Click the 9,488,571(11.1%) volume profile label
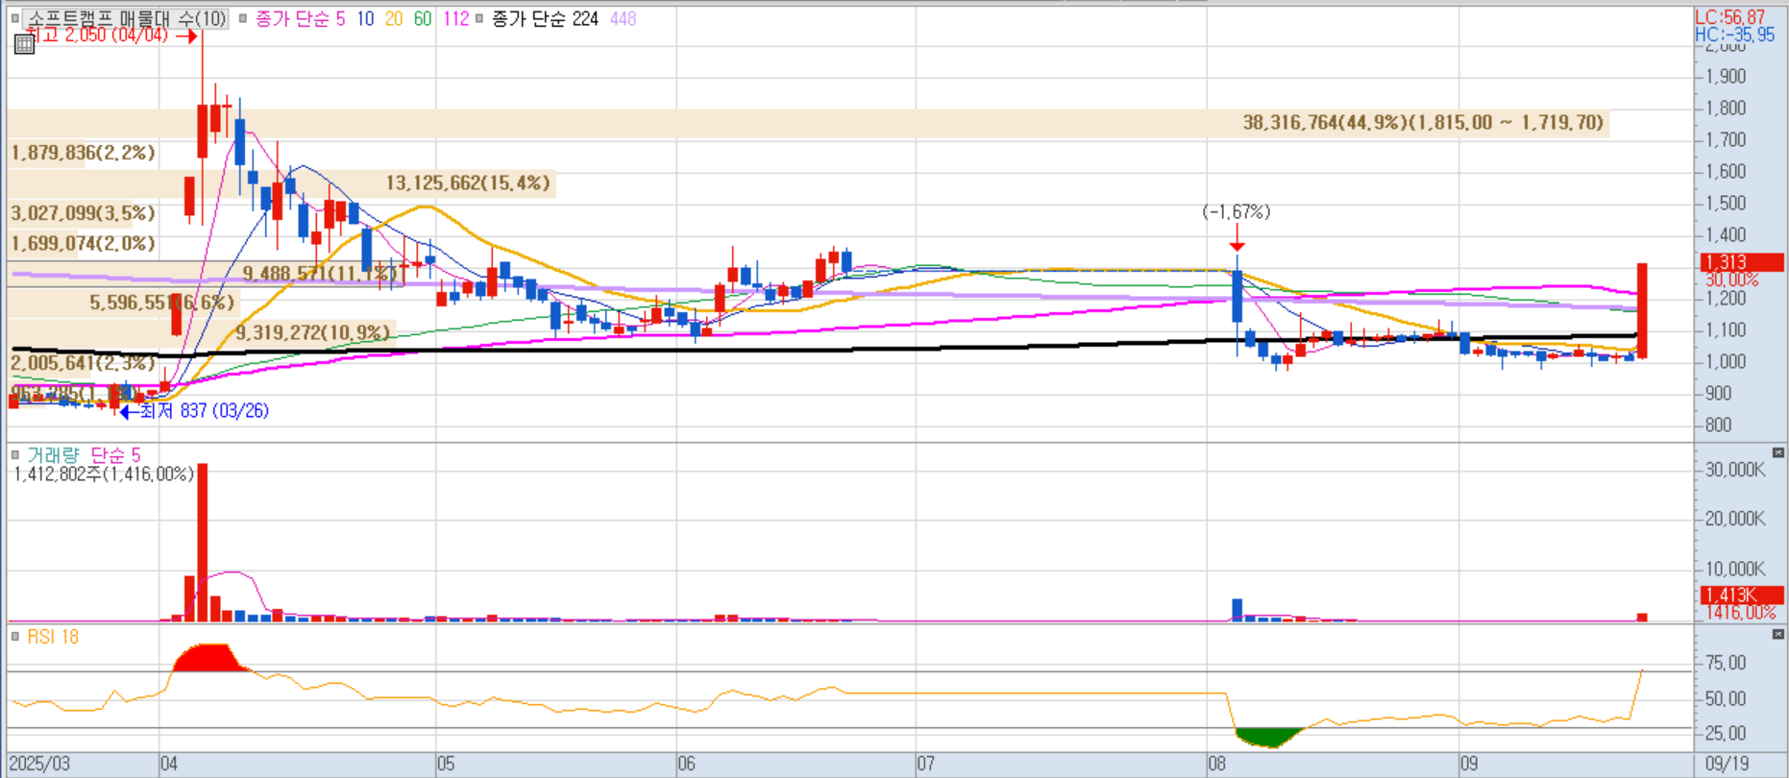The image size is (1789, 778). coord(319,274)
